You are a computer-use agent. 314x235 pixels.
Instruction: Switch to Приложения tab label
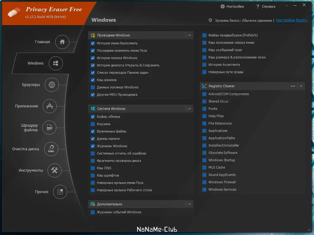(x=26, y=106)
